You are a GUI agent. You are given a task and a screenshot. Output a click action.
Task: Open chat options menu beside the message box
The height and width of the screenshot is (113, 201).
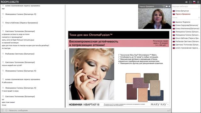coord(3,110)
